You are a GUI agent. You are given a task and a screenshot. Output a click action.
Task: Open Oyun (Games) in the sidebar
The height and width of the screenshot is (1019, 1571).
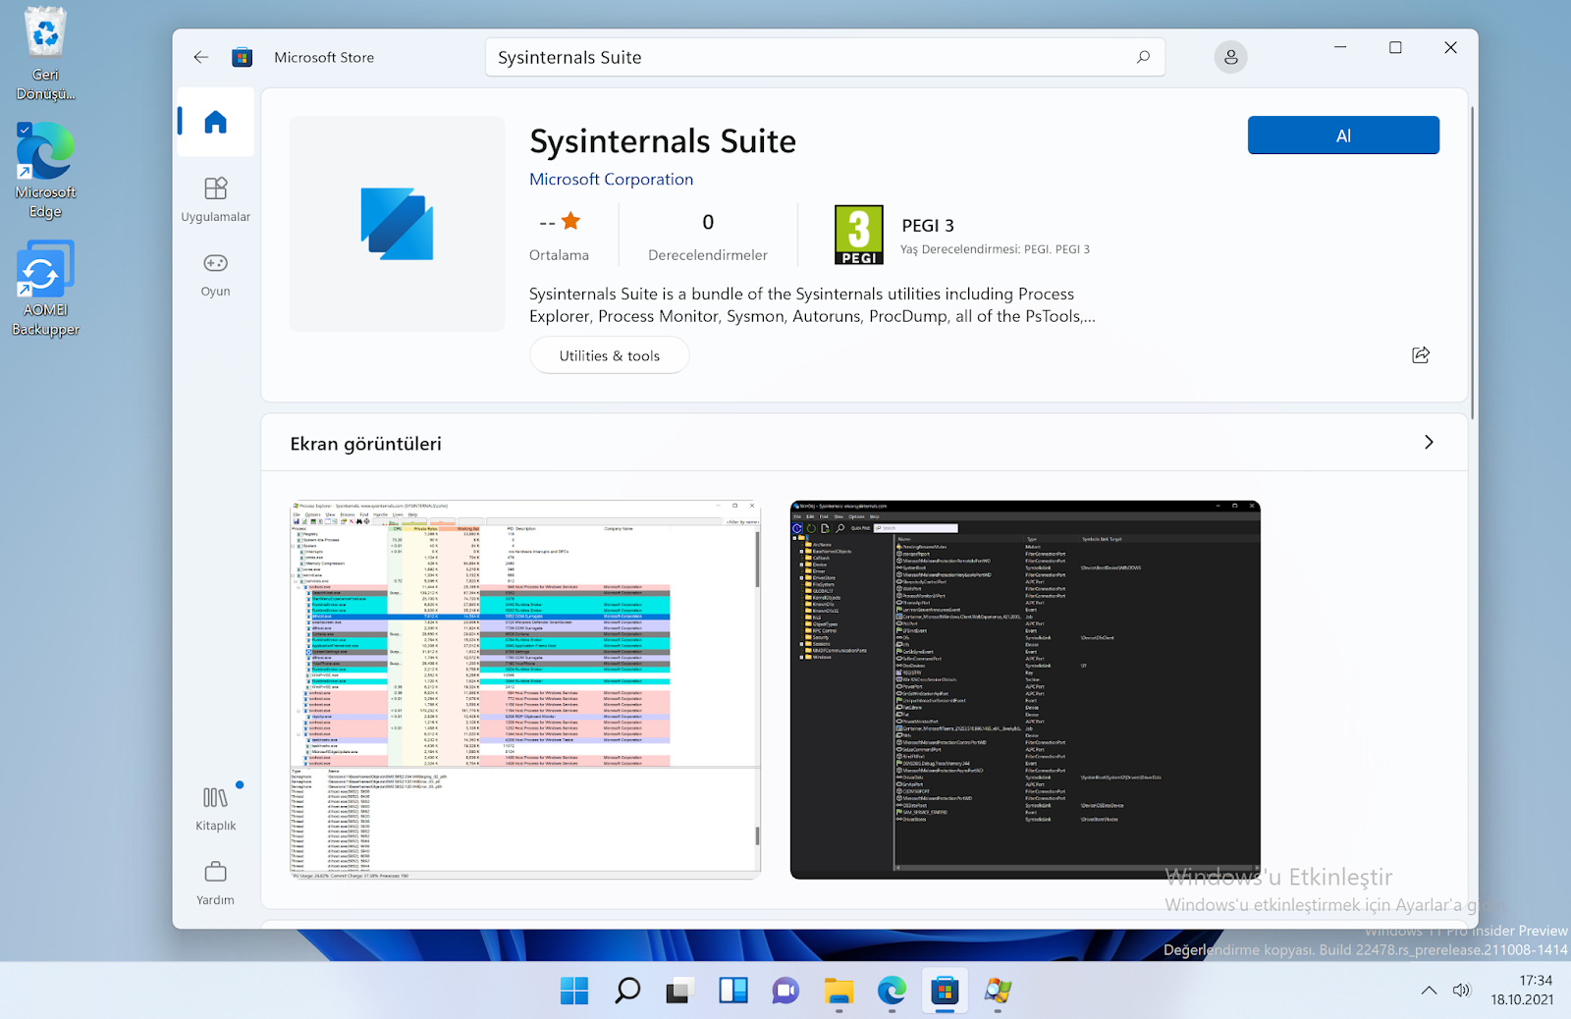pyautogui.click(x=215, y=275)
